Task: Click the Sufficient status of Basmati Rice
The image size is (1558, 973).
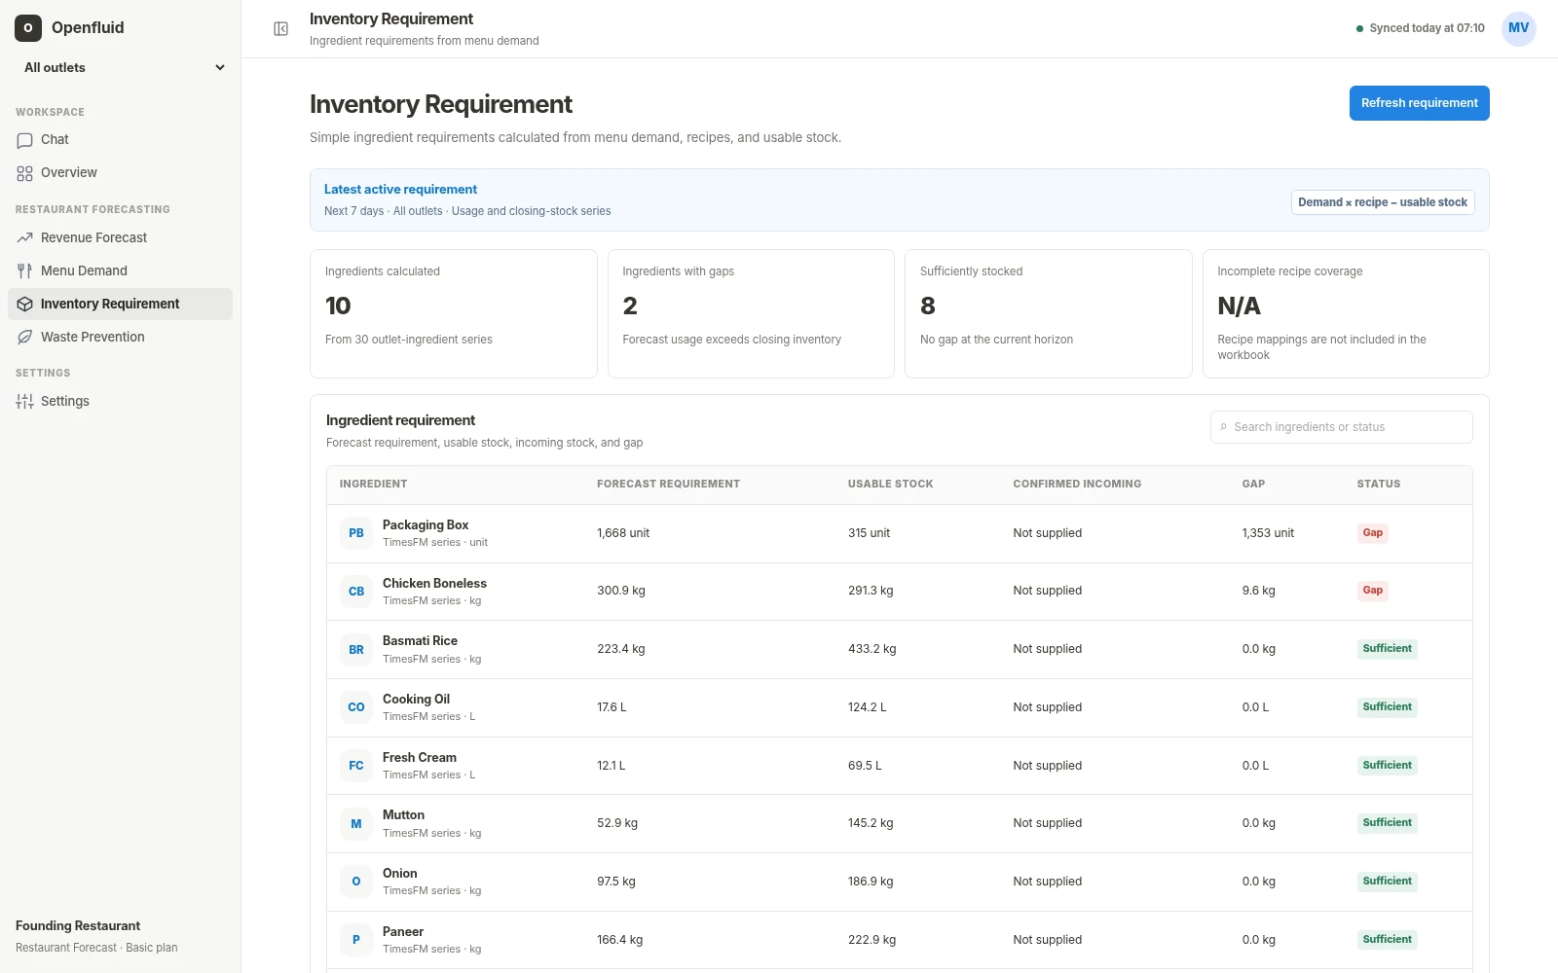Action: point(1387,649)
